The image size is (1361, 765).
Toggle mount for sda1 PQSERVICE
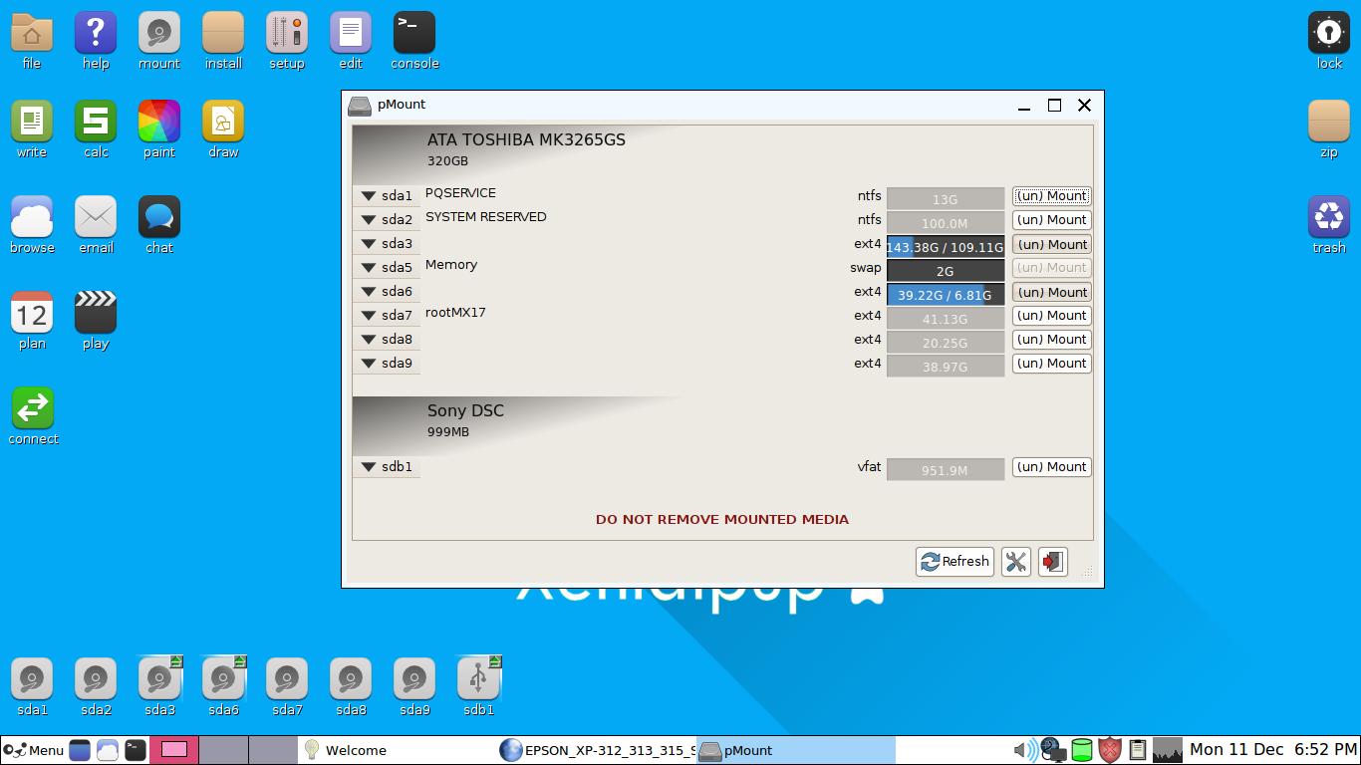tap(1051, 196)
